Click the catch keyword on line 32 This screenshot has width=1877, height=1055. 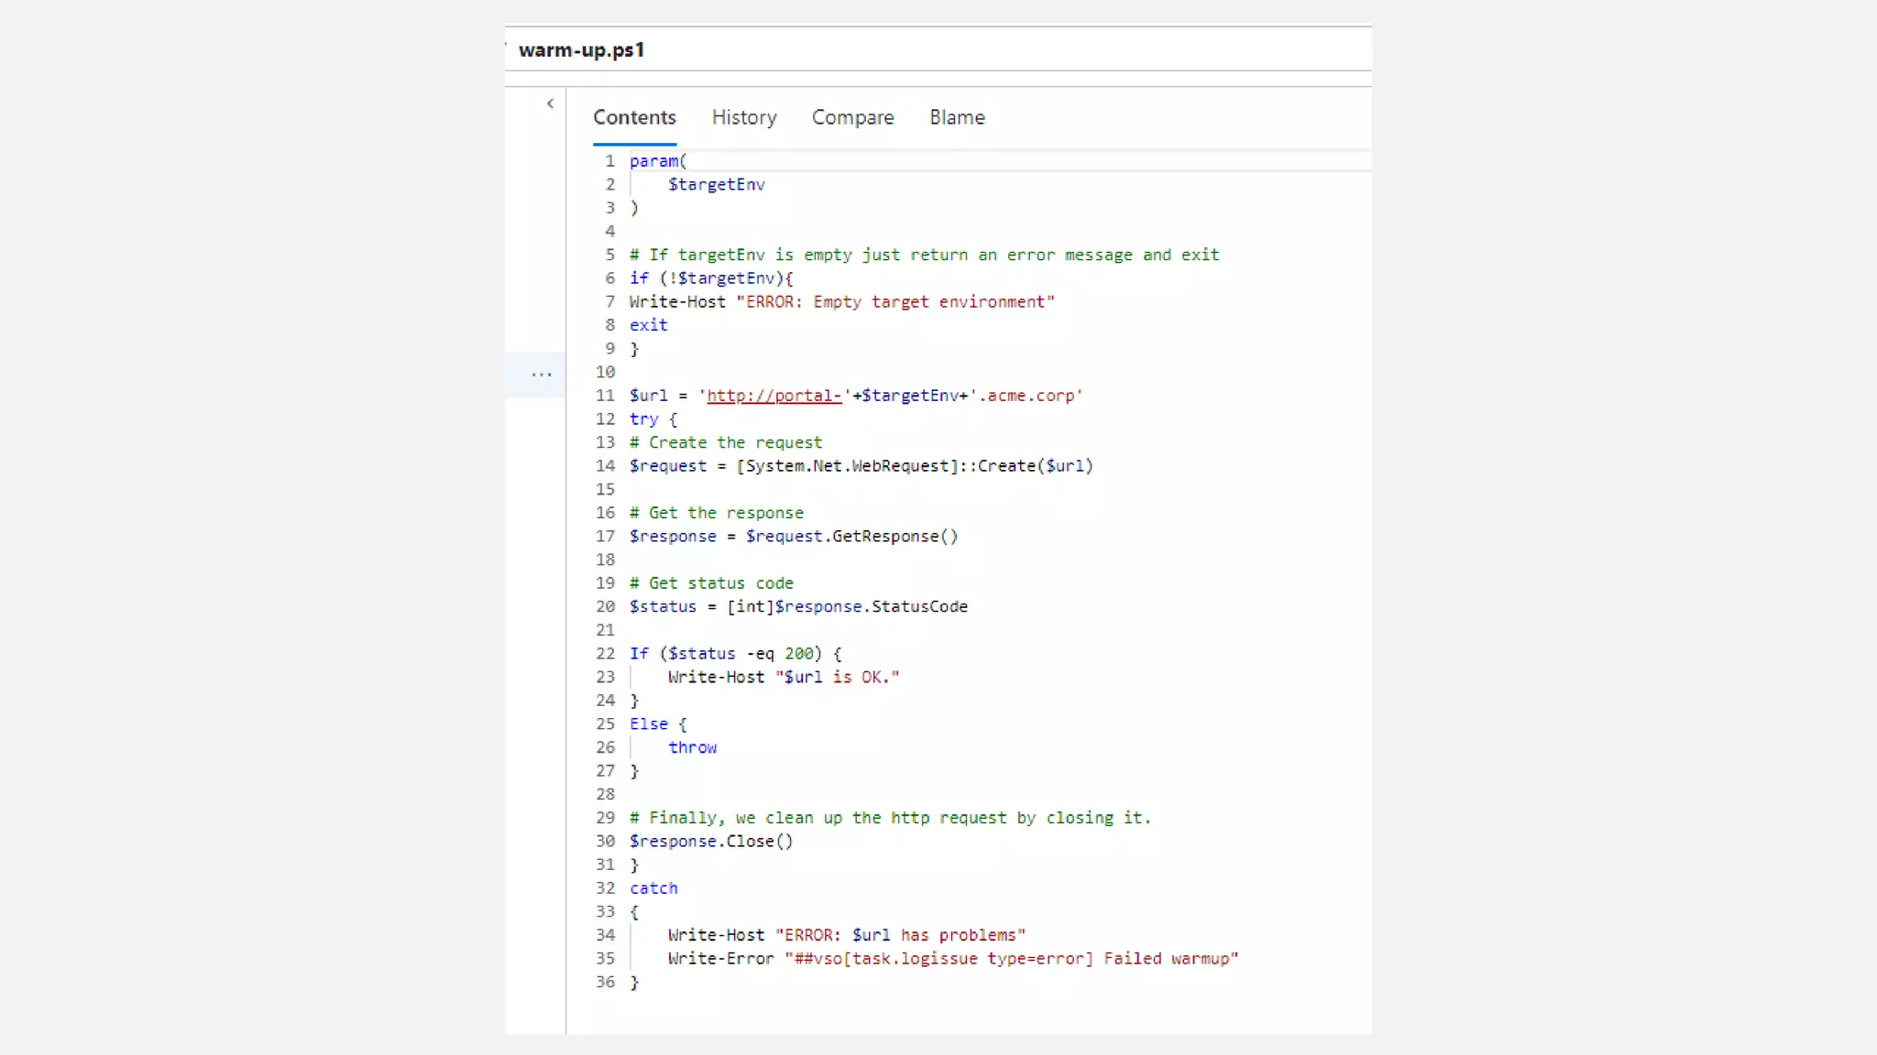click(653, 888)
